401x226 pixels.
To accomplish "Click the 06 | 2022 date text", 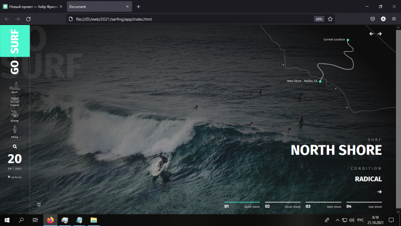I will (x=14, y=169).
